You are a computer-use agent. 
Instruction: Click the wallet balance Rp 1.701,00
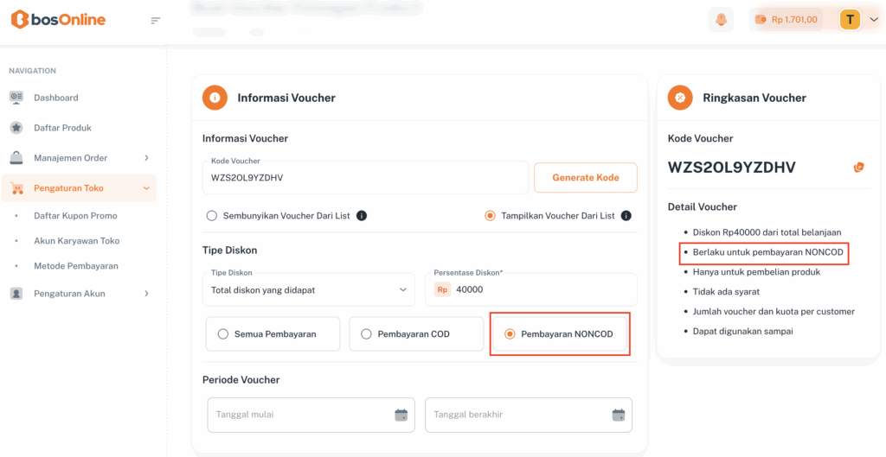point(786,19)
